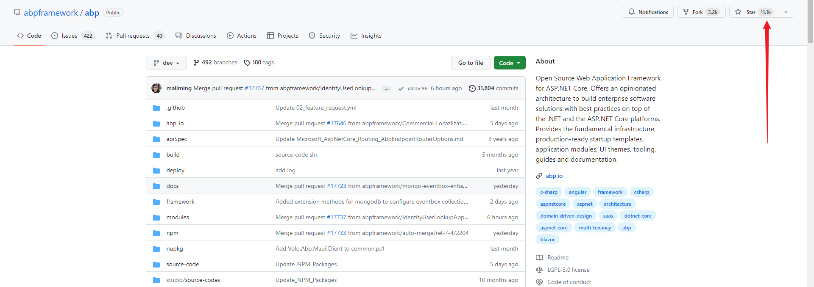This screenshot has width=814, height=287.
Task: Open the .github folder
Action: [176, 108]
